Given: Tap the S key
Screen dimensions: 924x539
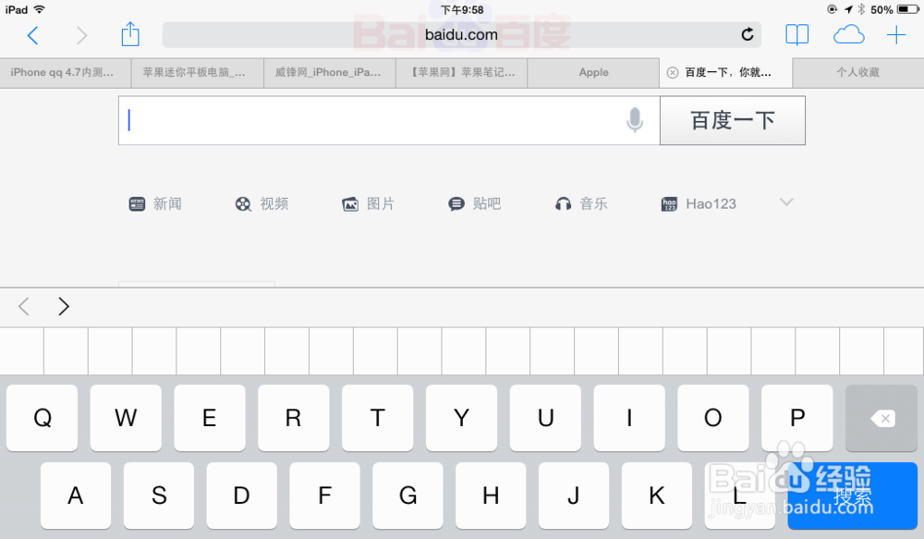Looking at the screenshot, I should 159,496.
